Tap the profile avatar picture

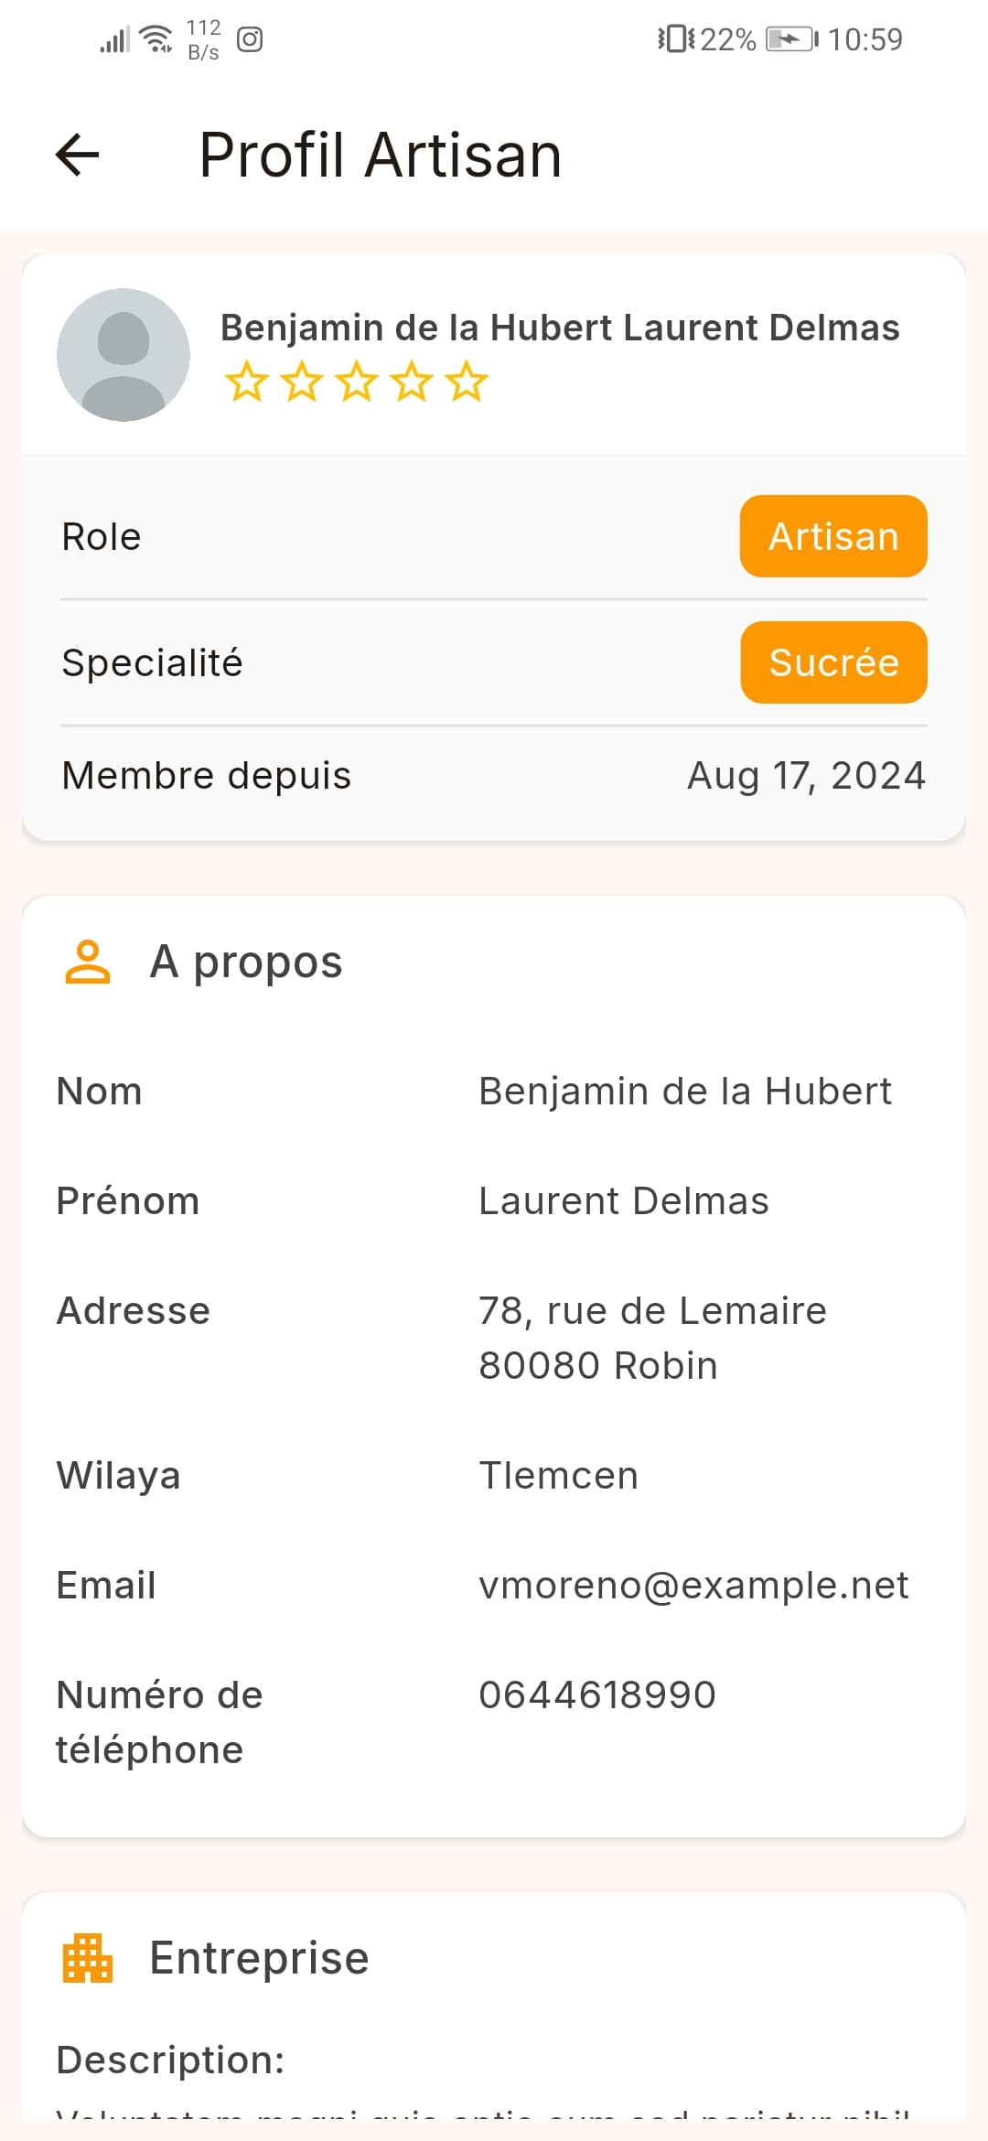click(x=123, y=355)
